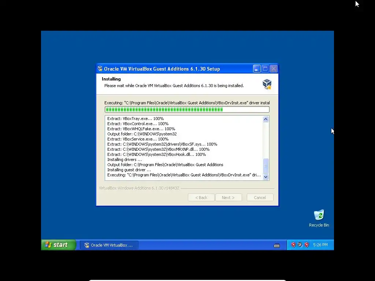
Task: Click the gray middle tray icon
Action: [x=300, y=245]
